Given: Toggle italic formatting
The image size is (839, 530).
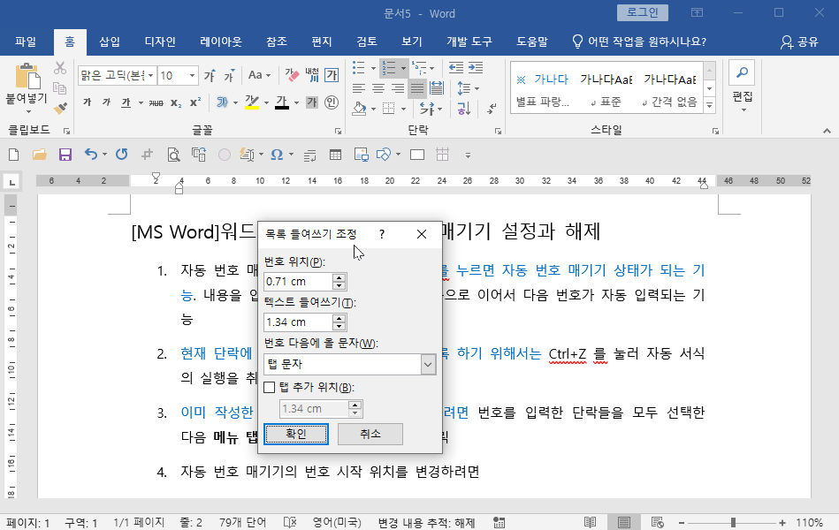Looking at the screenshot, I should (106, 102).
